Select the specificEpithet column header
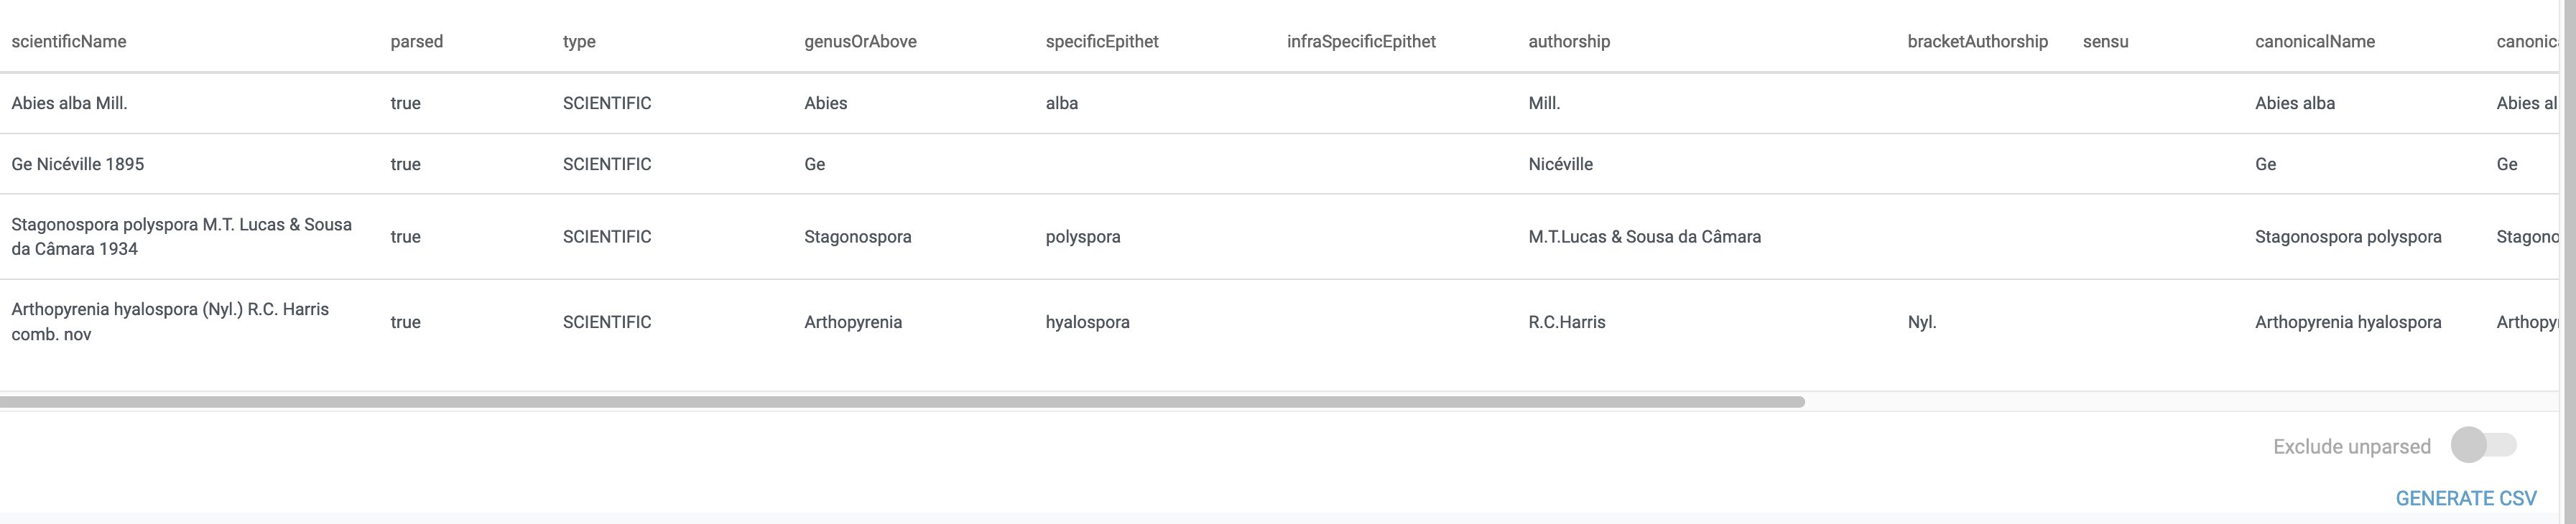The image size is (2576, 524). pyautogui.click(x=1101, y=41)
